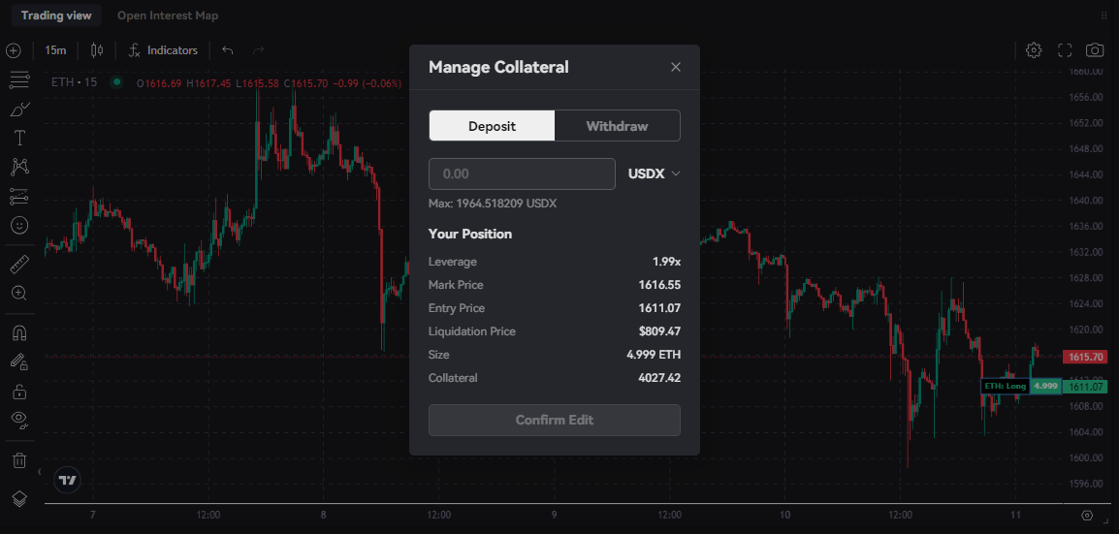Viewport: 1119px width, 534px height.
Task: Open chart settings gear icon
Action: click(x=1034, y=49)
